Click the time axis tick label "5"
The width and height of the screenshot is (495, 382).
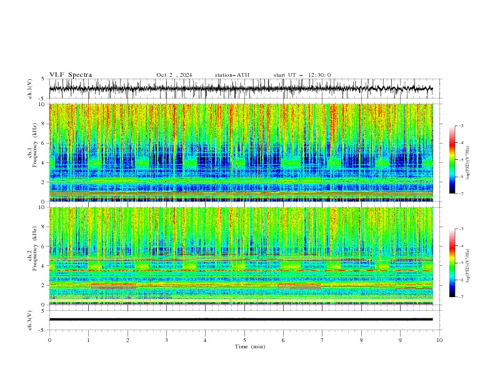coord(244,340)
